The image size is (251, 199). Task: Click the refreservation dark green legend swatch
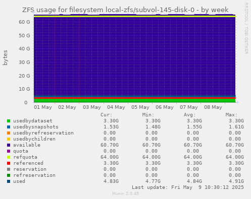tap(9, 175)
